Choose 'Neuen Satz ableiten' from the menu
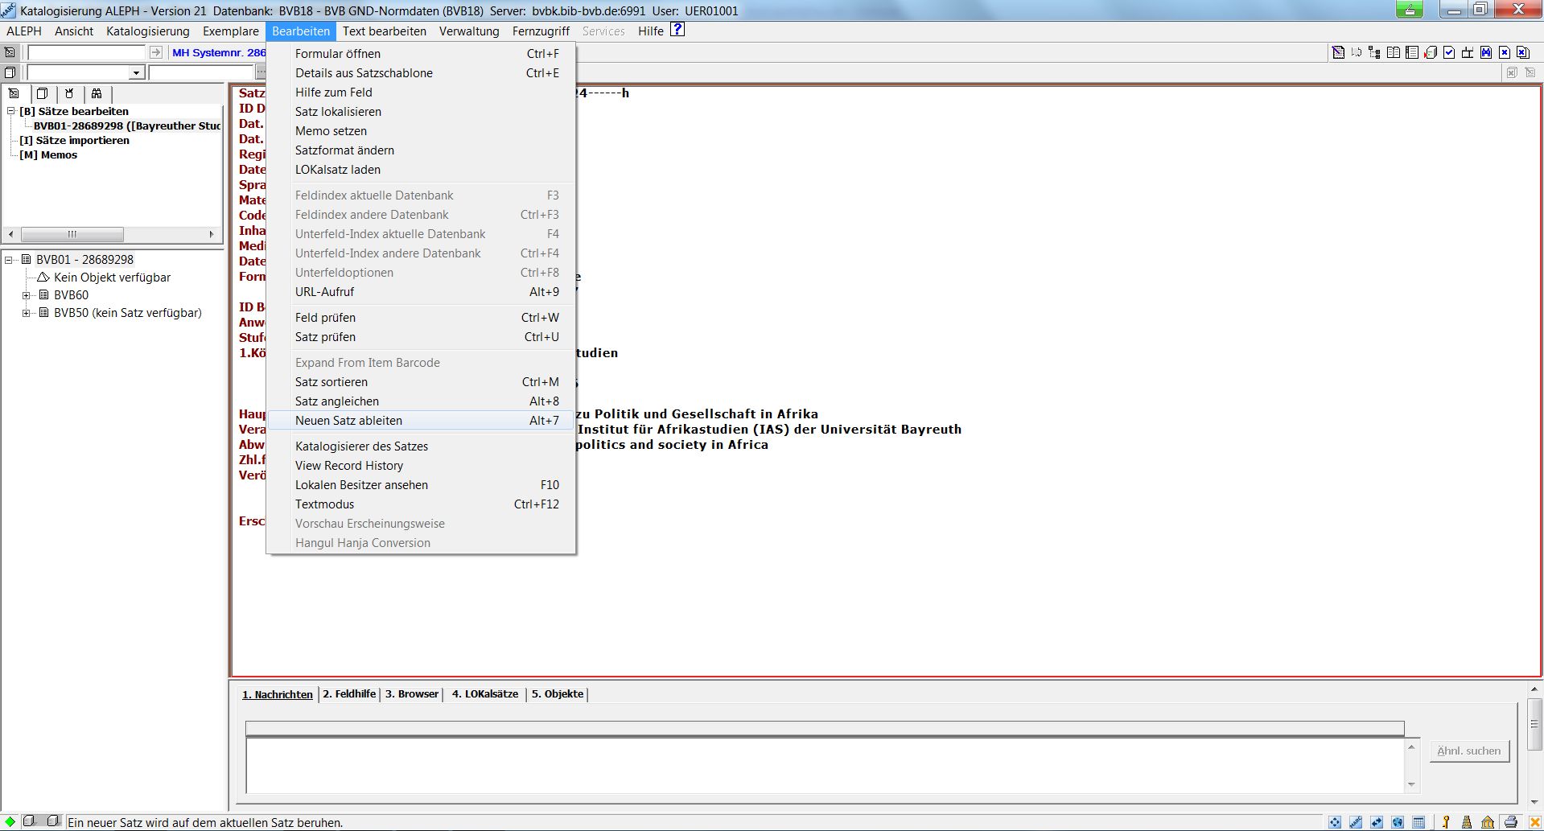This screenshot has width=1544, height=831. [348, 421]
